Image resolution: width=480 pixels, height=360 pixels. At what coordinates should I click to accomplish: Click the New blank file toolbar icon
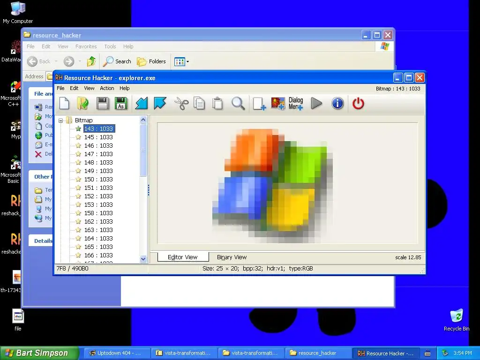64,103
